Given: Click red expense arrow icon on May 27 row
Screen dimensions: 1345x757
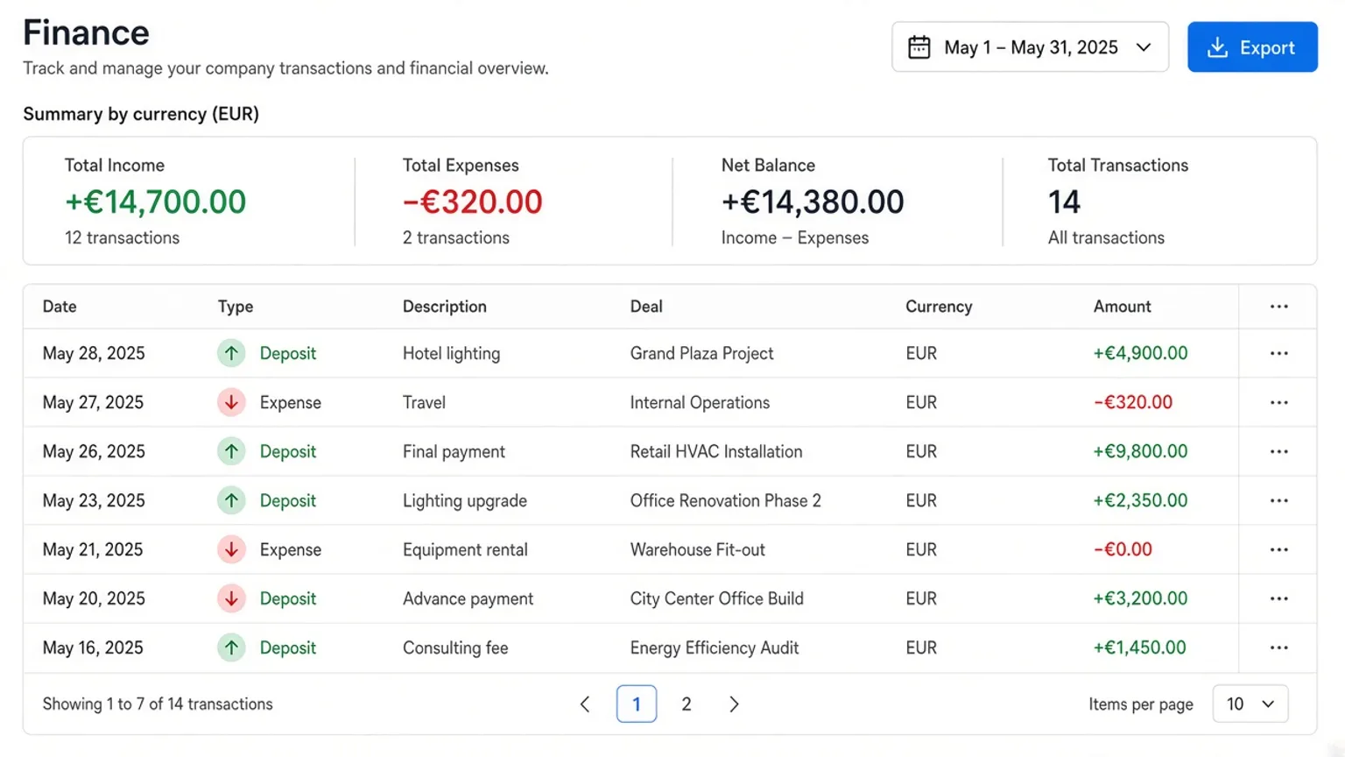Looking at the screenshot, I should click(x=231, y=402).
